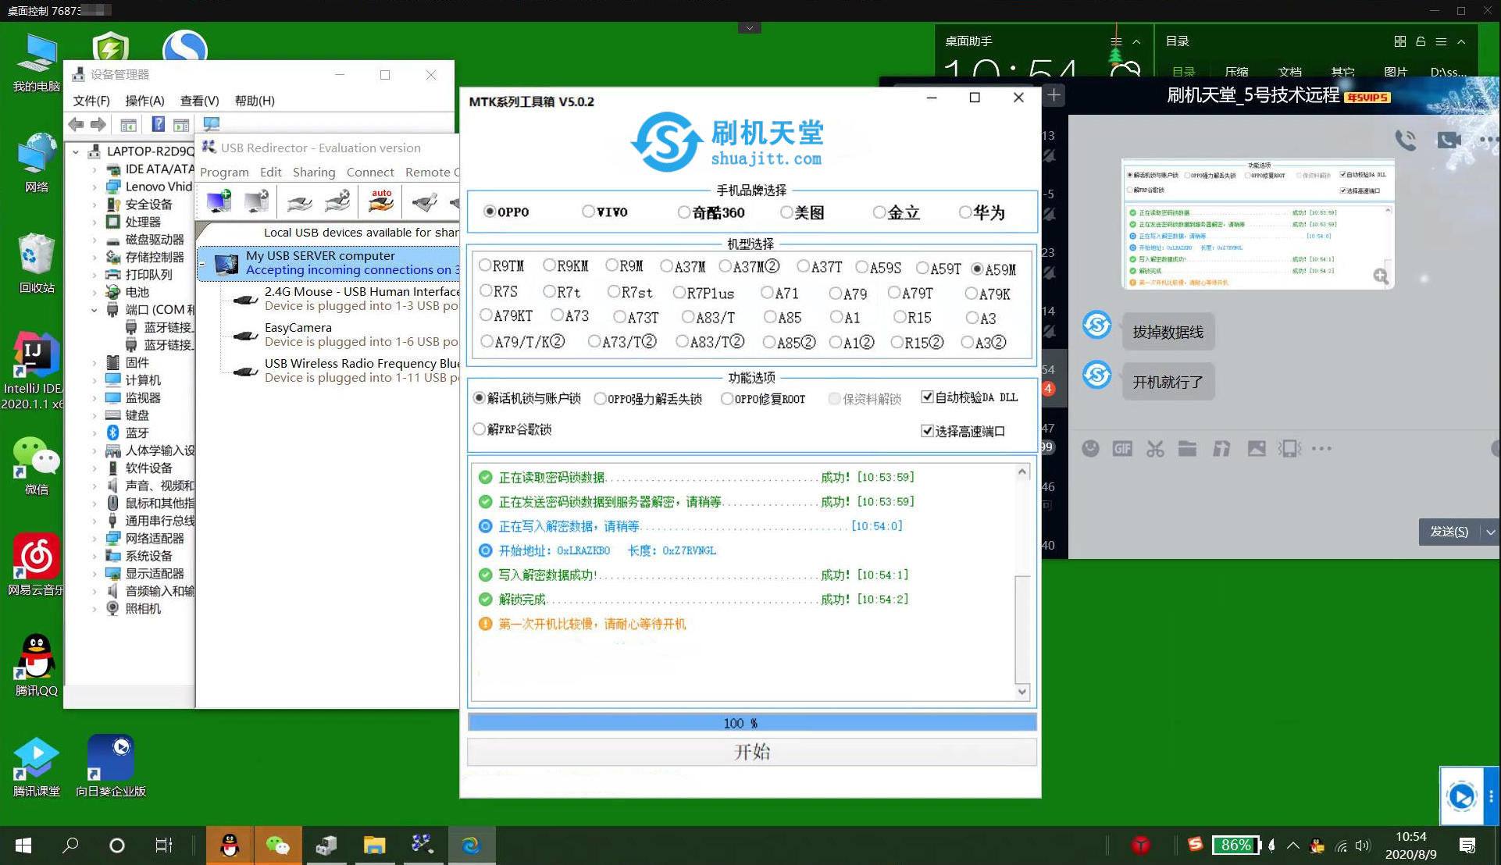The width and height of the screenshot is (1501, 865).
Task: Open the 查看(V) menu in Device Manager
Action: (199, 101)
